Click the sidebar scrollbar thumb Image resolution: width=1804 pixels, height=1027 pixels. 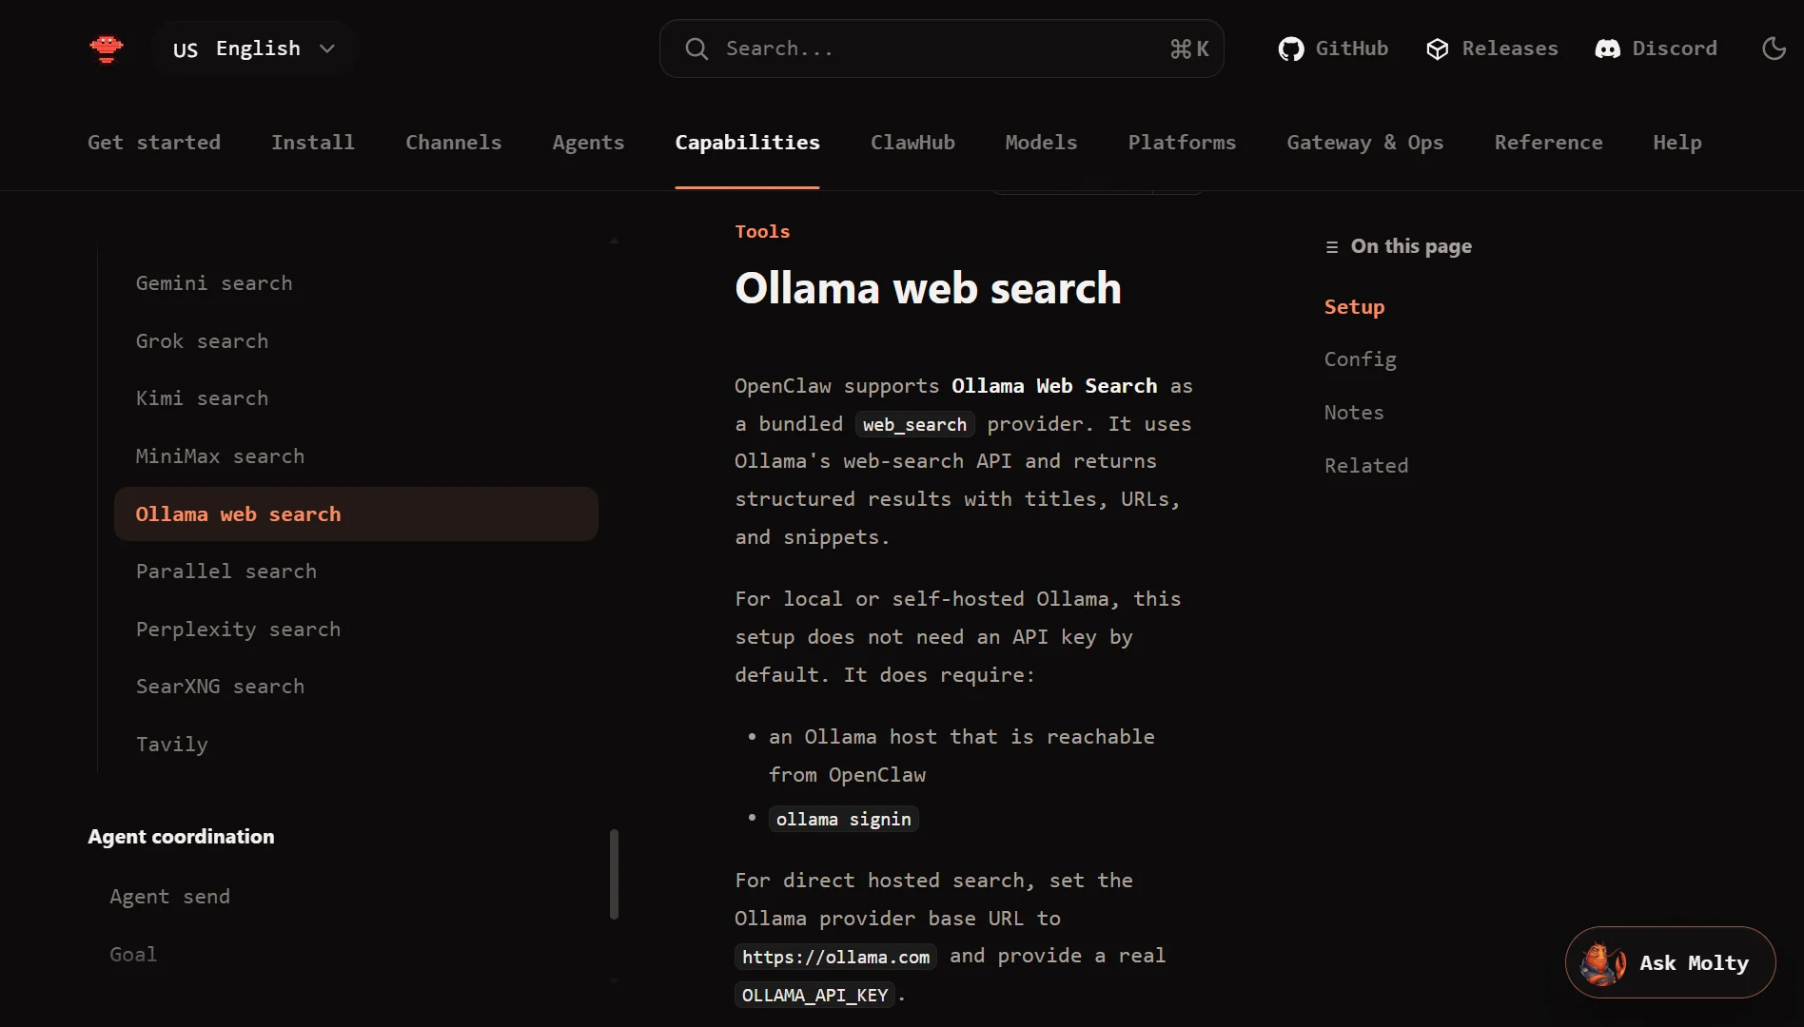pyautogui.click(x=614, y=875)
